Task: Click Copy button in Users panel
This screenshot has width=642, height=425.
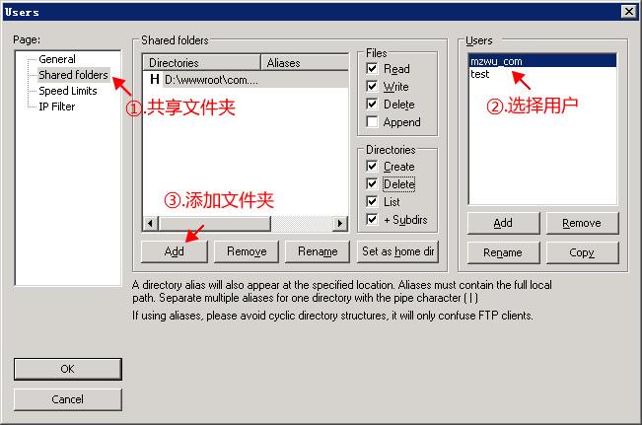Action: (582, 252)
